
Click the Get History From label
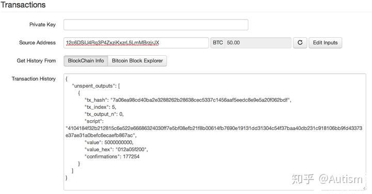(36, 61)
